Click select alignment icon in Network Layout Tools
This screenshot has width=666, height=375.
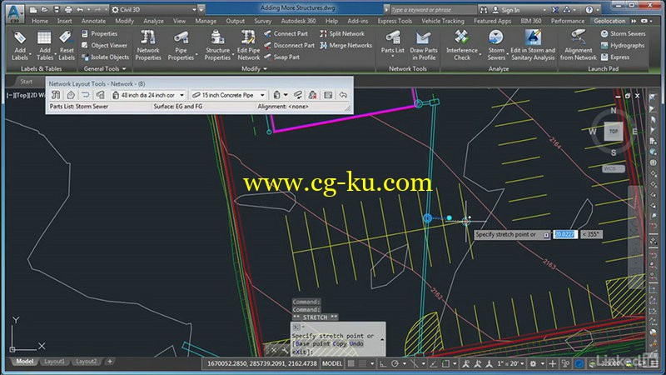point(86,95)
